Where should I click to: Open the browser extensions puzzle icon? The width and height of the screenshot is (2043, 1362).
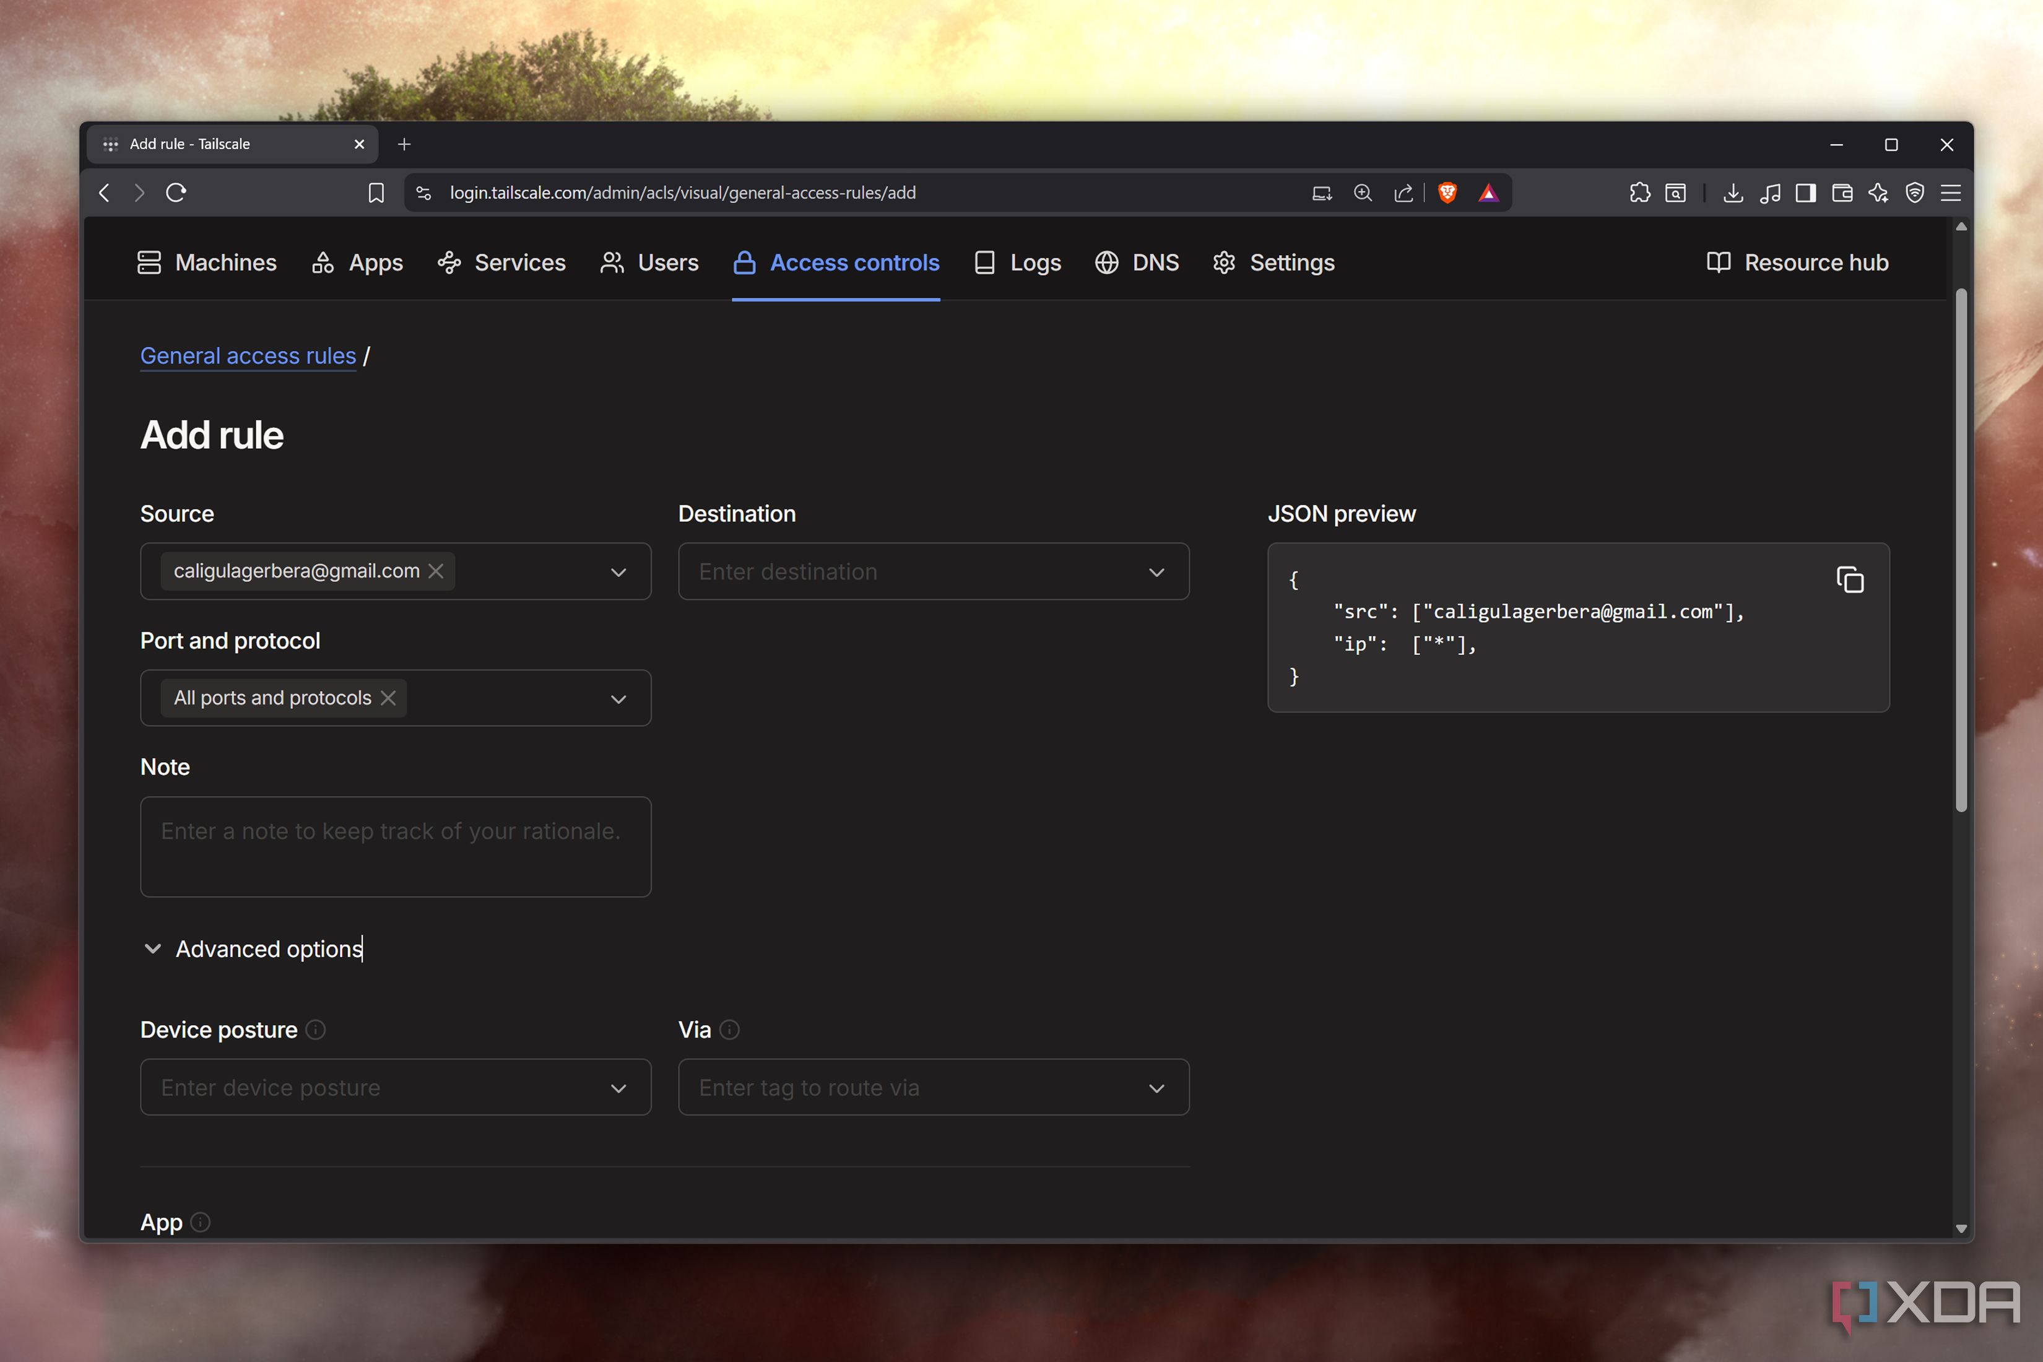(x=1640, y=193)
